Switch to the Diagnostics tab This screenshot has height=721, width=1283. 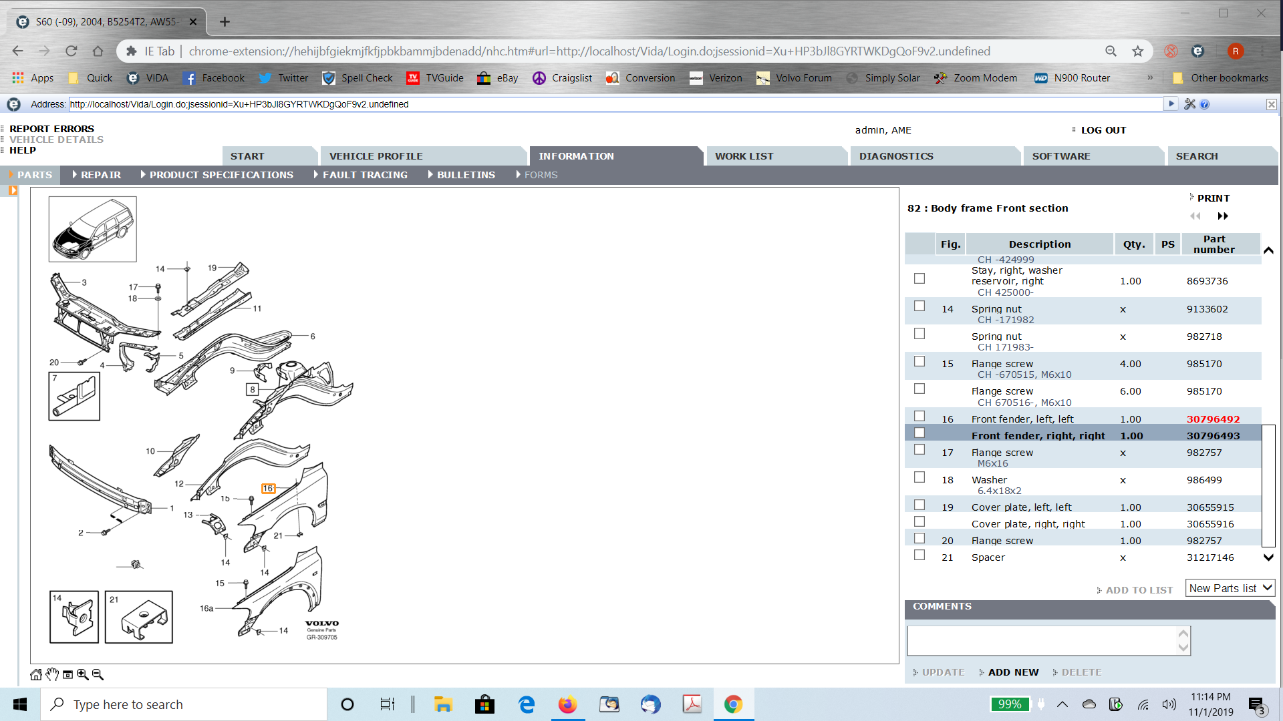896,156
